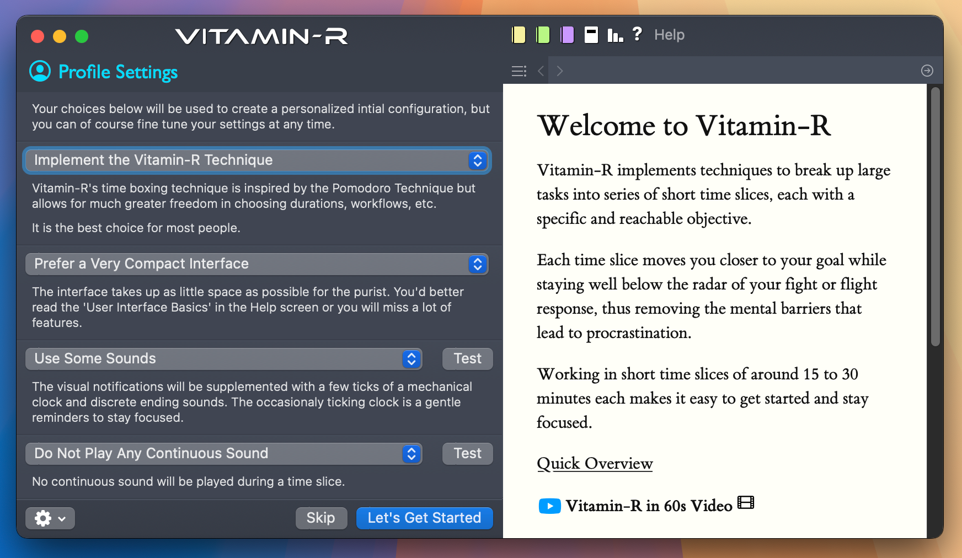Click the help pane vertical scrollbar

point(935,217)
